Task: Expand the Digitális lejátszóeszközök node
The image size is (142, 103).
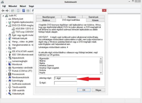Action: (7, 22)
